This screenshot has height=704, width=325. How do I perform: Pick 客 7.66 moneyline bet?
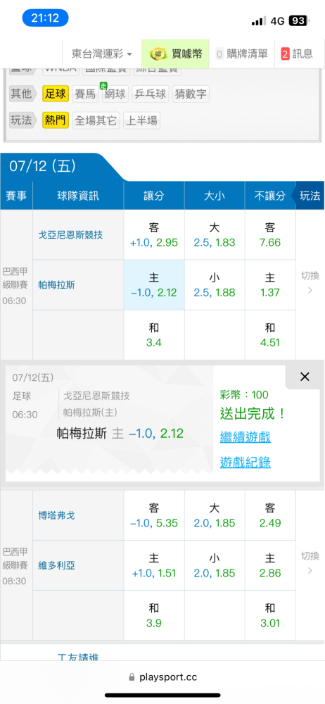270,235
